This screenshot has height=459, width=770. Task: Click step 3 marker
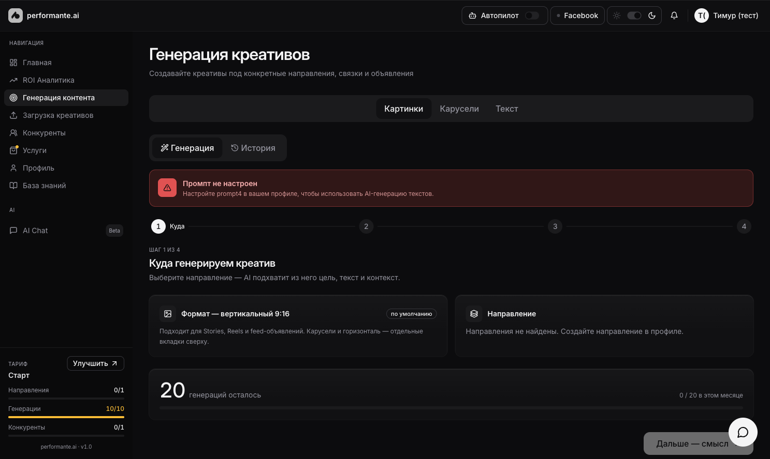click(555, 226)
